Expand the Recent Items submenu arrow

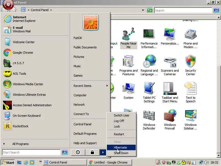[107, 86]
